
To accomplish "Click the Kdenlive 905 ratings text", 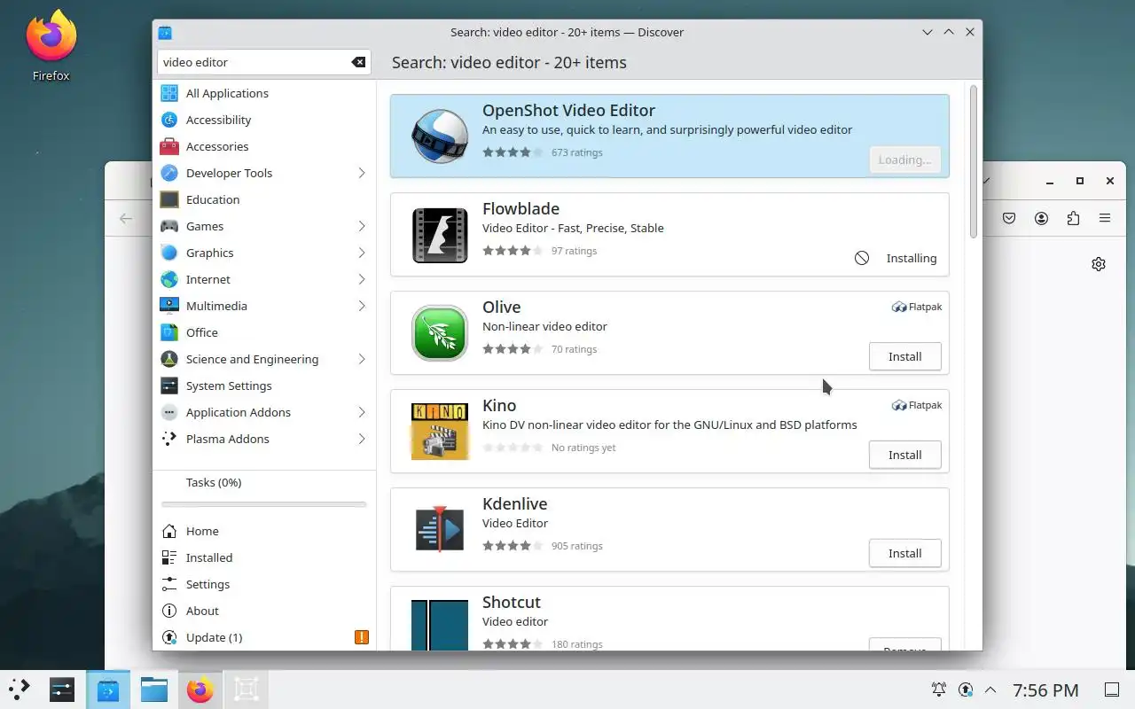I will point(576,546).
